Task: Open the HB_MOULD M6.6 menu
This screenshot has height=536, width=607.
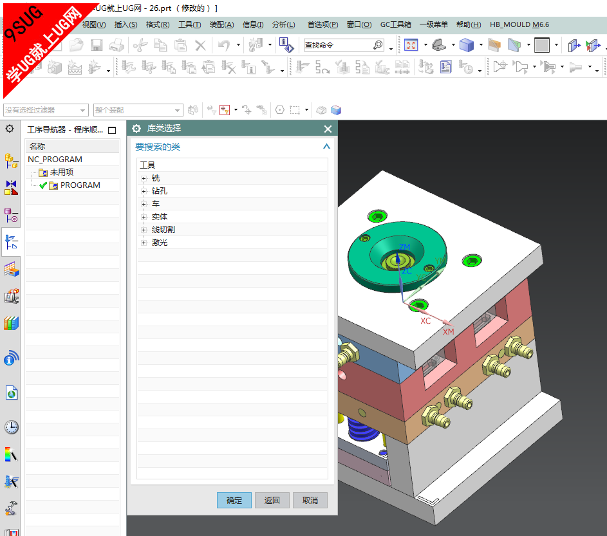Action: tap(519, 24)
